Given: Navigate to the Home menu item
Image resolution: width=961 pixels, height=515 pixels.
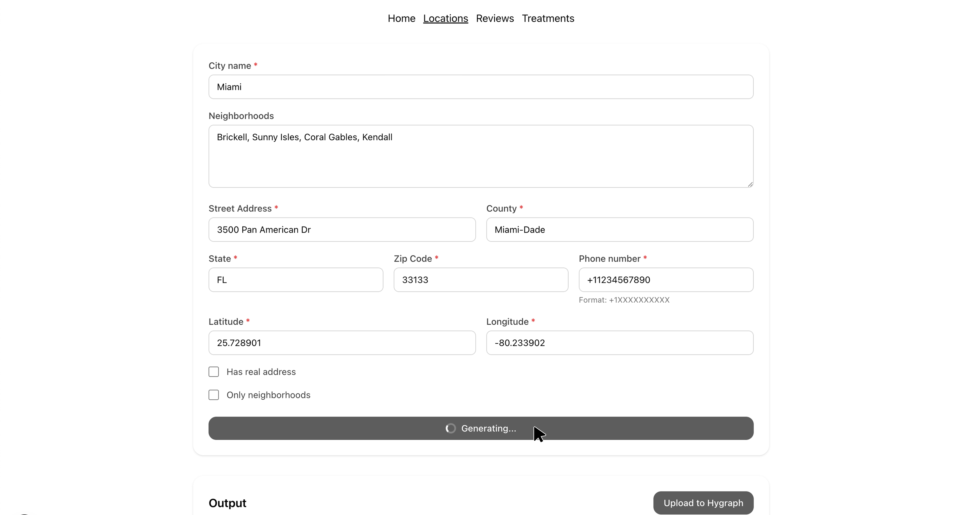Looking at the screenshot, I should [x=401, y=18].
